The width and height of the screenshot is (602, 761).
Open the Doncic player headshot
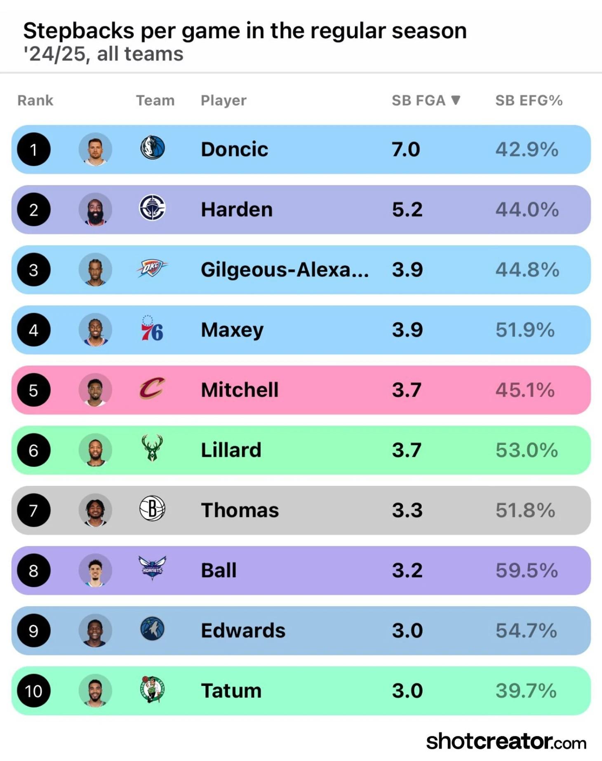(x=95, y=149)
